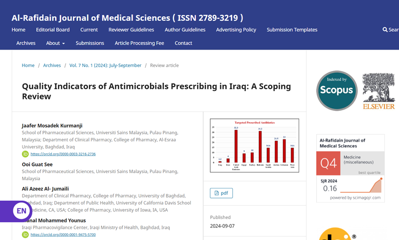This screenshot has width=399, height=240.
Task: Click ORCID icon beside Manal Mohammed Younus
Action: point(25,234)
